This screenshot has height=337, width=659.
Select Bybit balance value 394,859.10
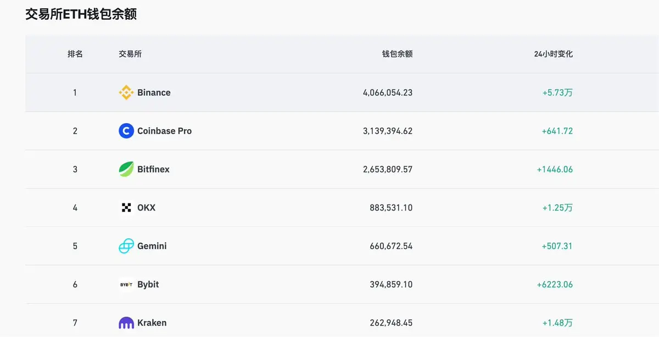coord(391,284)
